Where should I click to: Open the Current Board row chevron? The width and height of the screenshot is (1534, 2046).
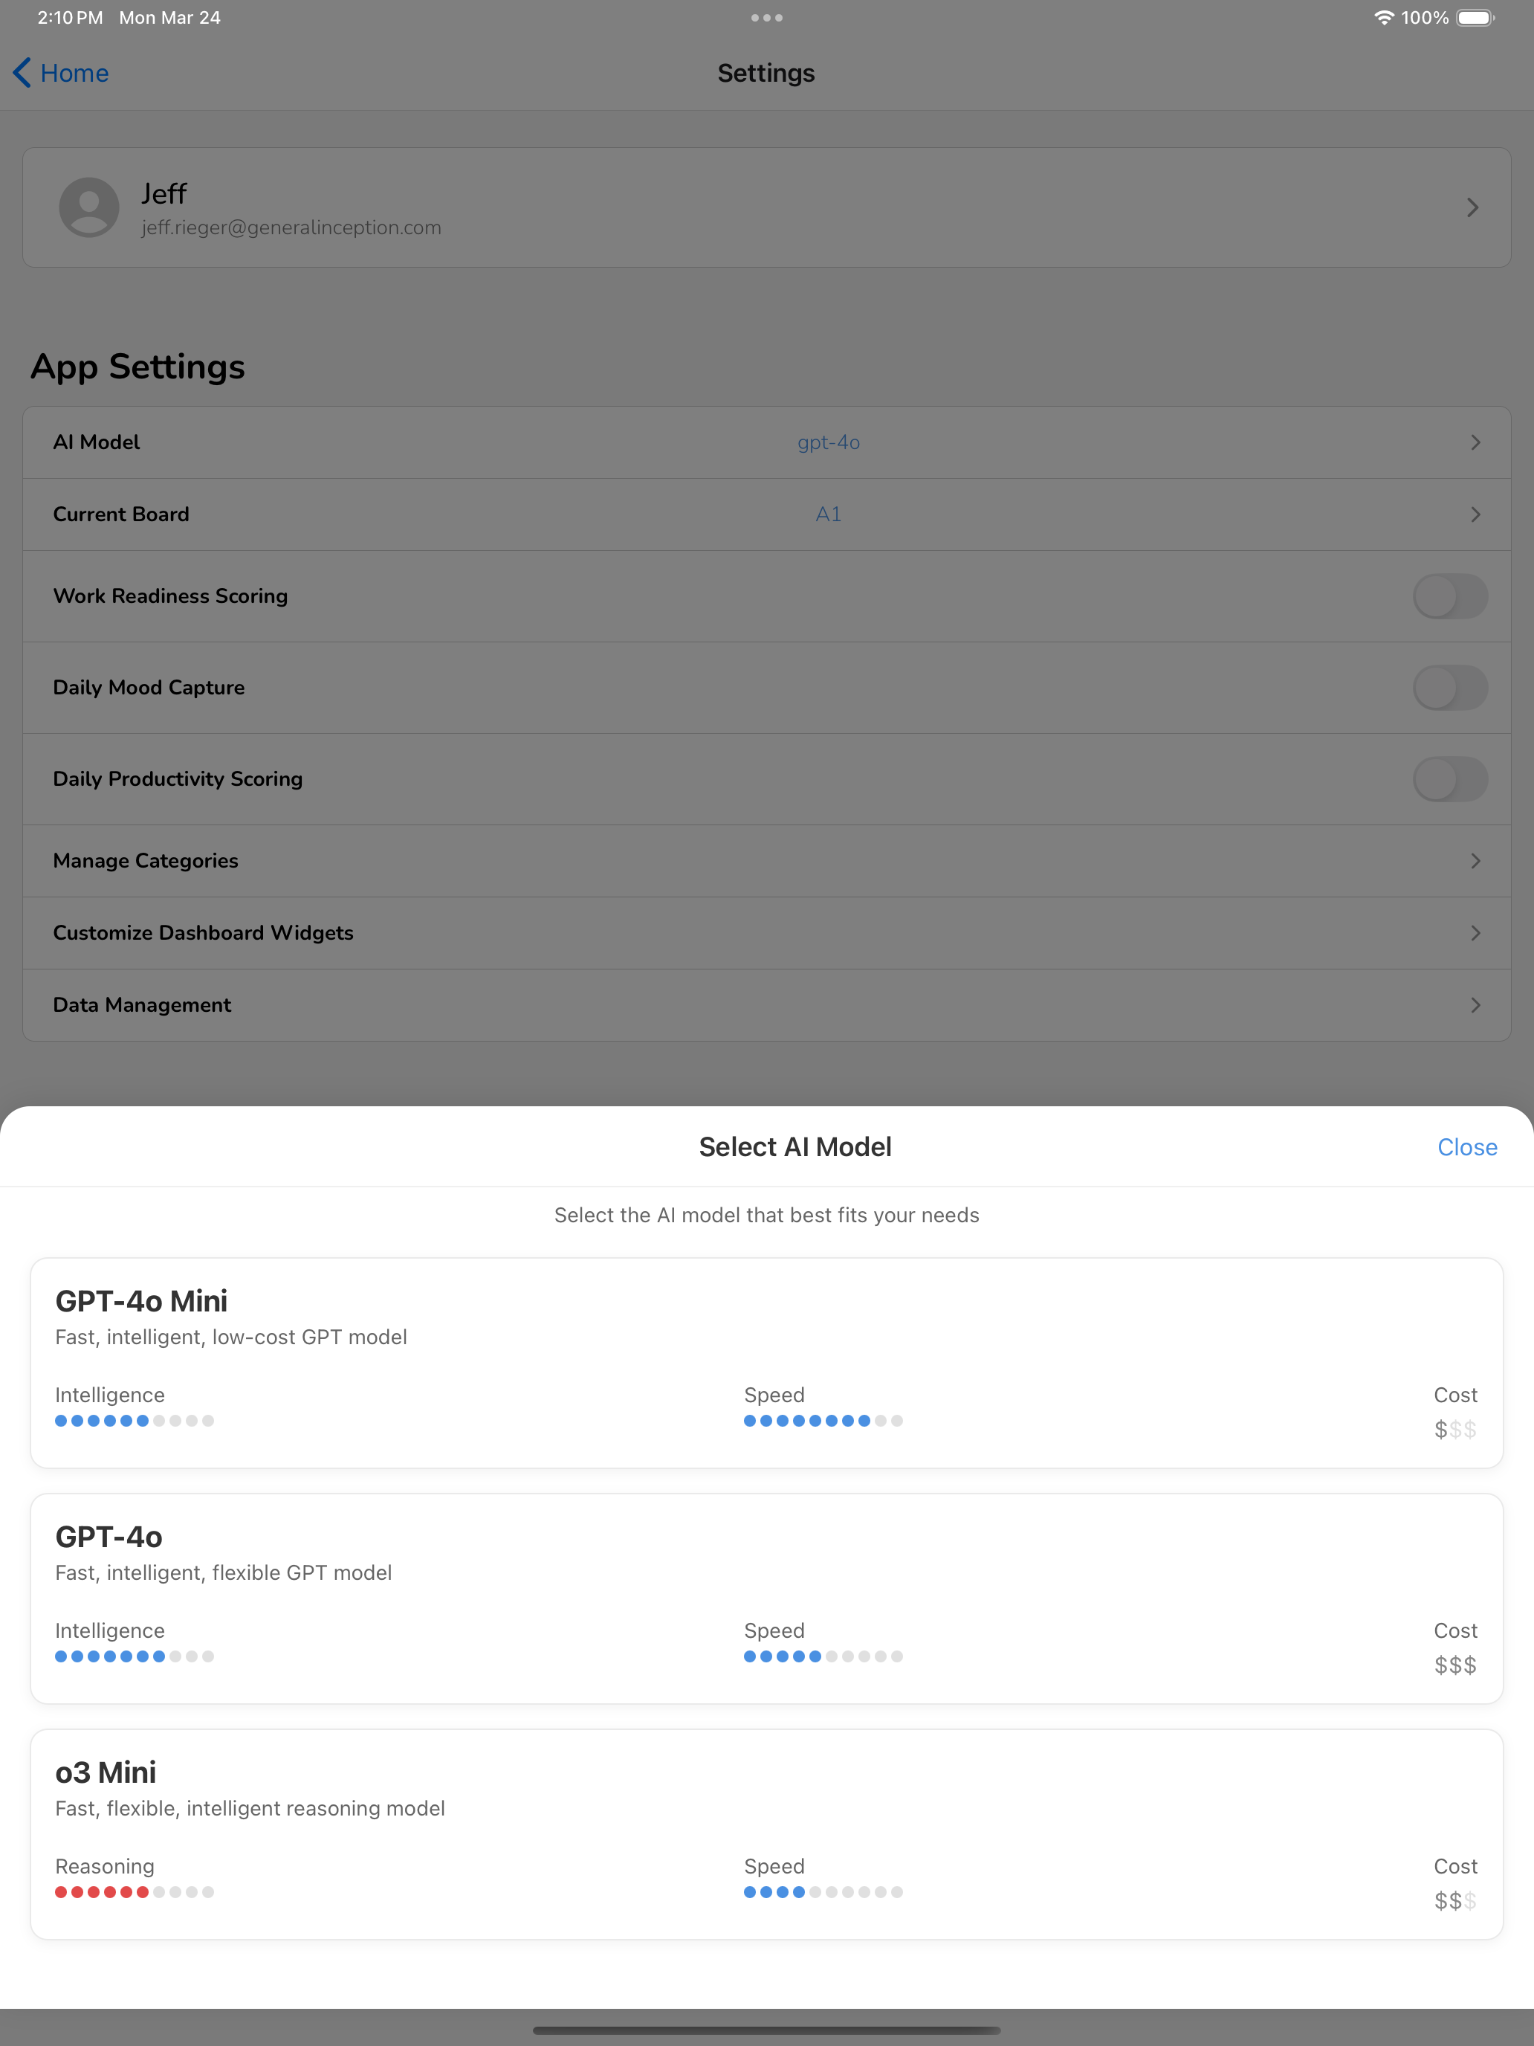coord(1476,514)
